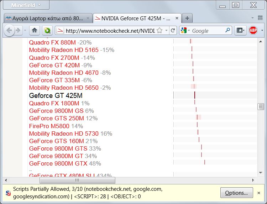
Task: Open the GeForce GT 420M link
Action: pos(54,65)
